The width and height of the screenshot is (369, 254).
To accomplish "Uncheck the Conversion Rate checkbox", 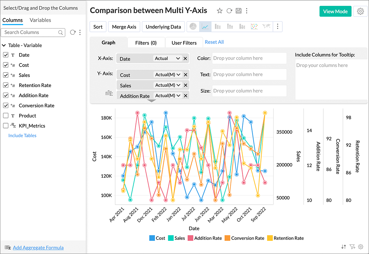I will (x=6, y=105).
